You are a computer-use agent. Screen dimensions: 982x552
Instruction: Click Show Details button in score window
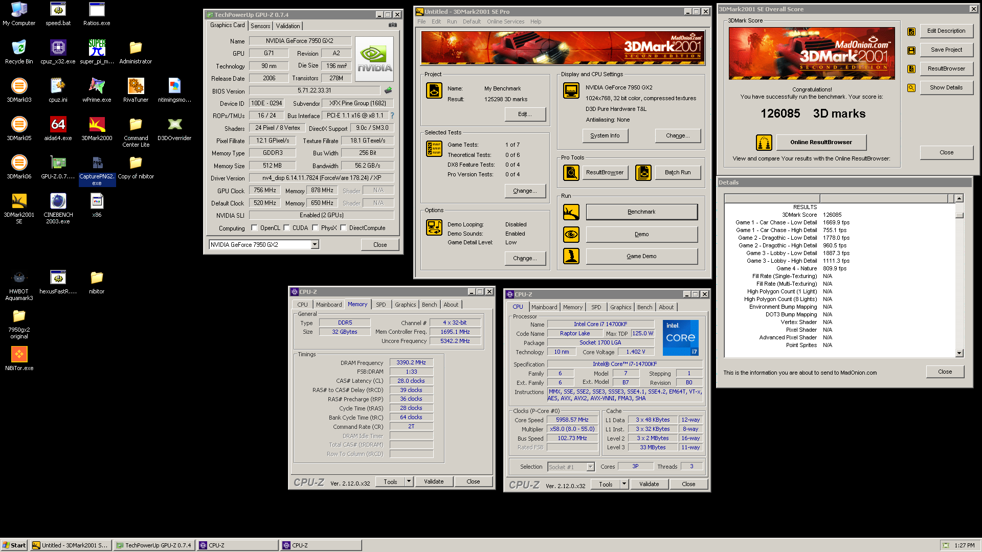click(946, 88)
